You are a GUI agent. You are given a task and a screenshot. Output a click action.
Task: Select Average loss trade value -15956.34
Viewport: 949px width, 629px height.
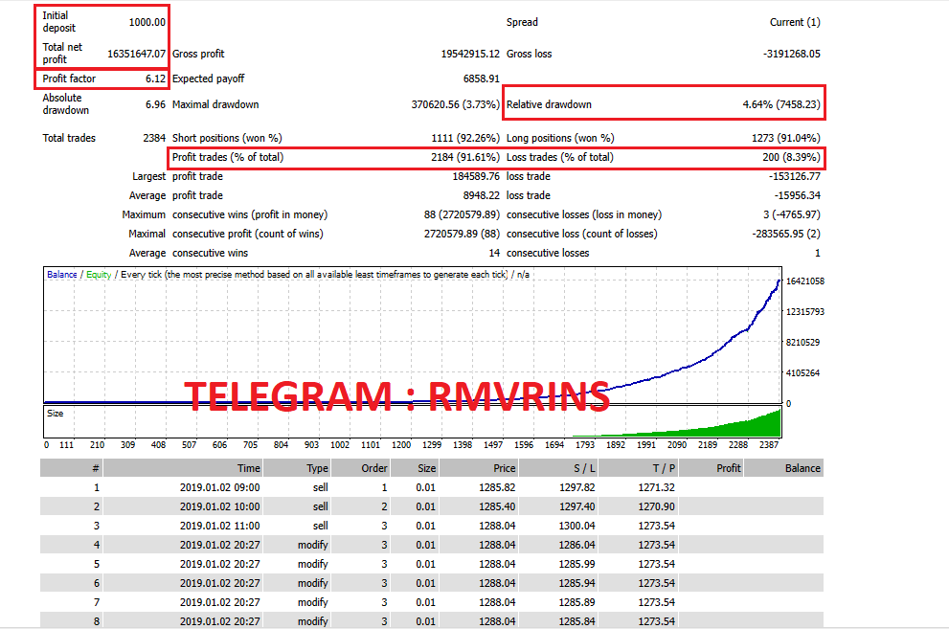[x=798, y=196]
